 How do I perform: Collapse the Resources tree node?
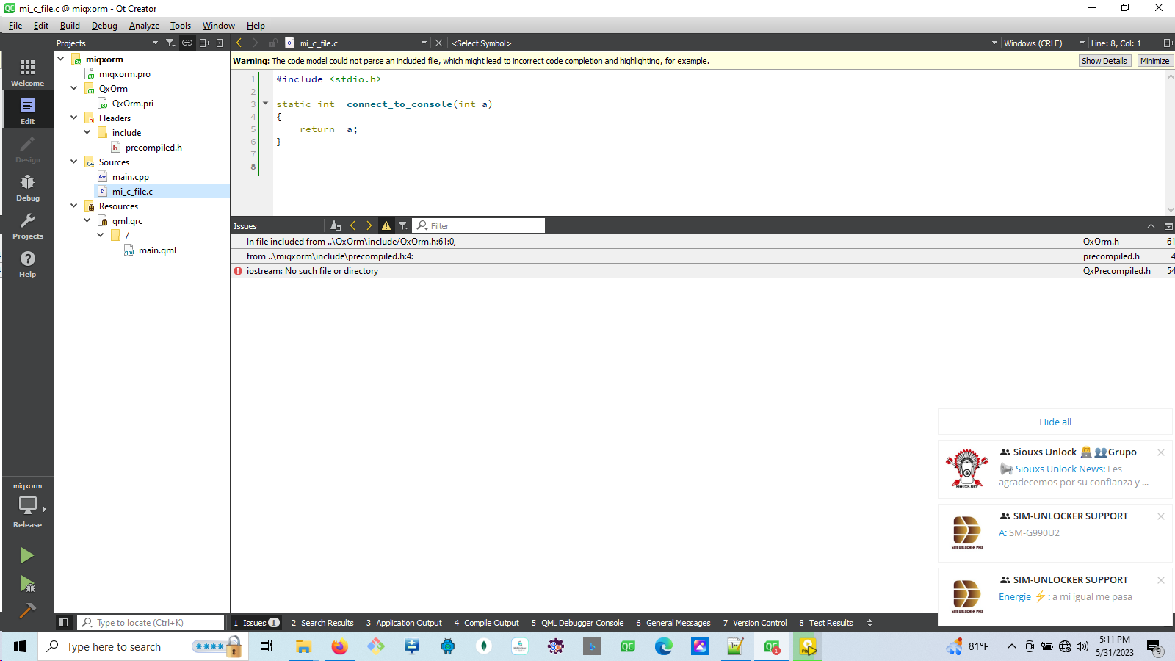click(x=74, y=206)
